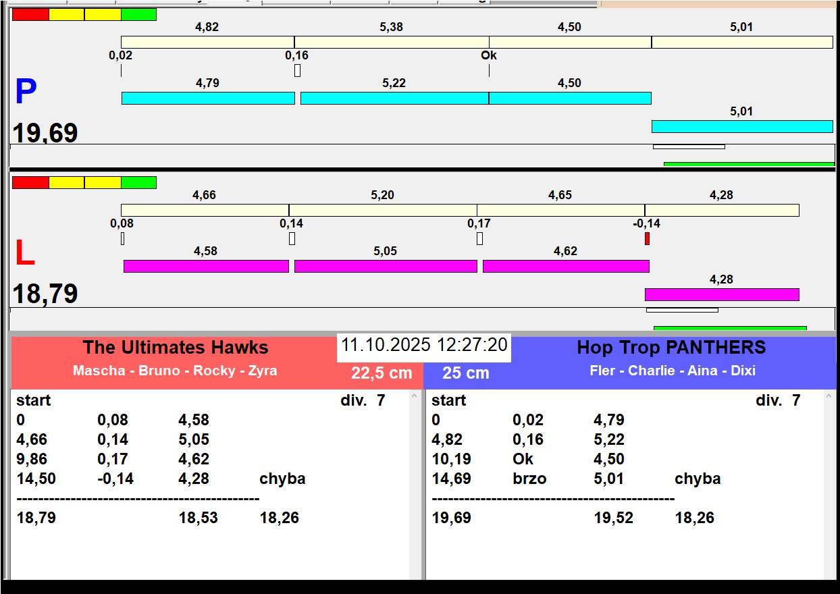The width and height of the screenshot is (840, 594).
Task: Select the cyan 5,22 run bar
Action: click(394, 98)
